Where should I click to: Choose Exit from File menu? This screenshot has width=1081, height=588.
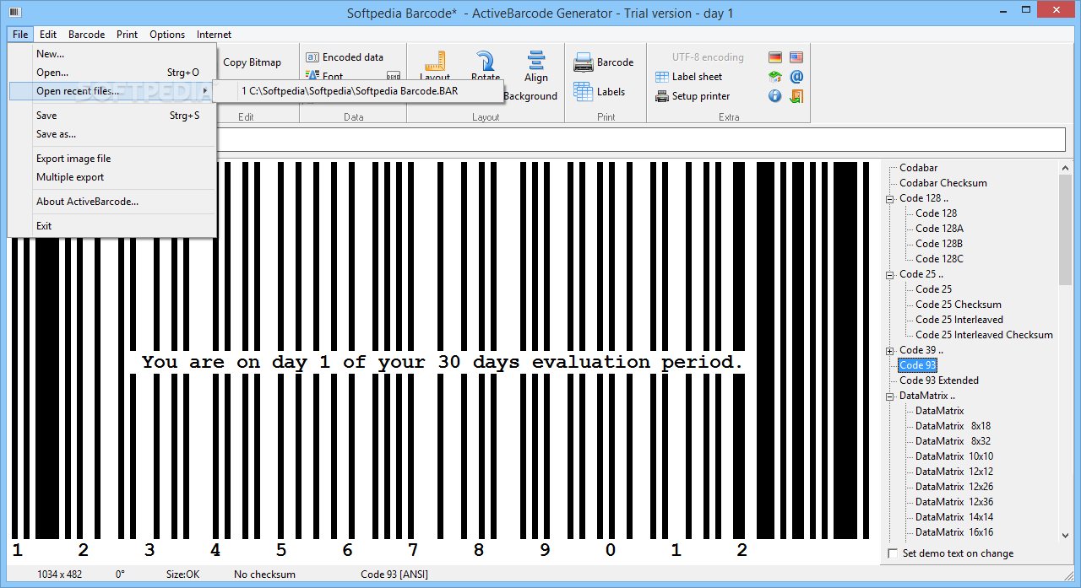pos(111,226)
